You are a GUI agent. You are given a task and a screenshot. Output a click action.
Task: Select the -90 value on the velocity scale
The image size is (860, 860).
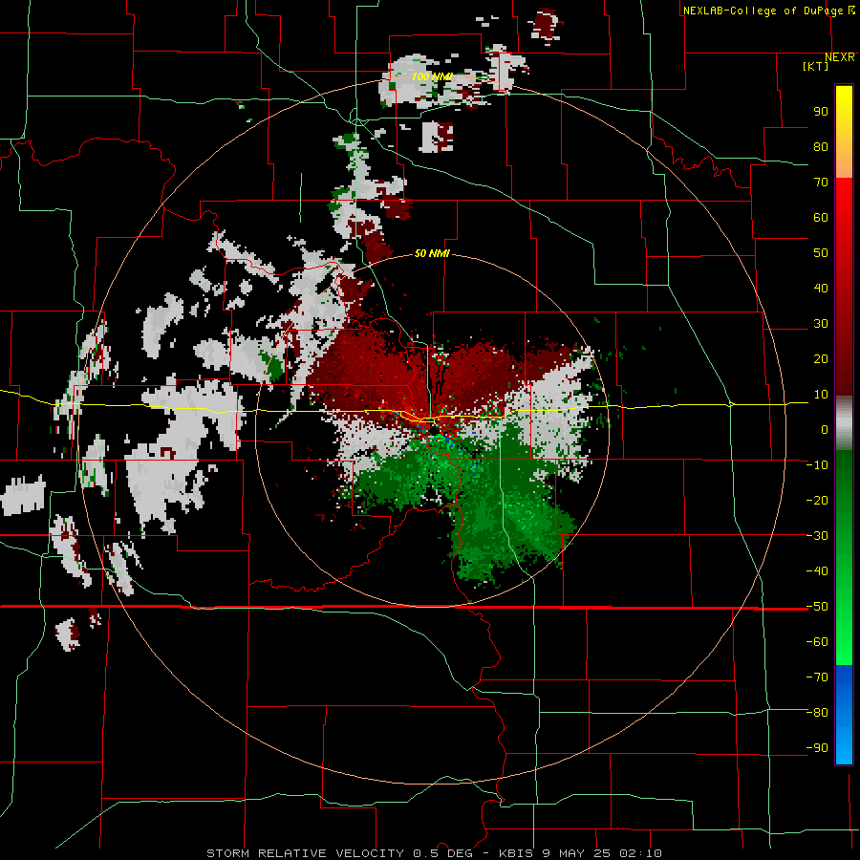(x=817, y=748)
